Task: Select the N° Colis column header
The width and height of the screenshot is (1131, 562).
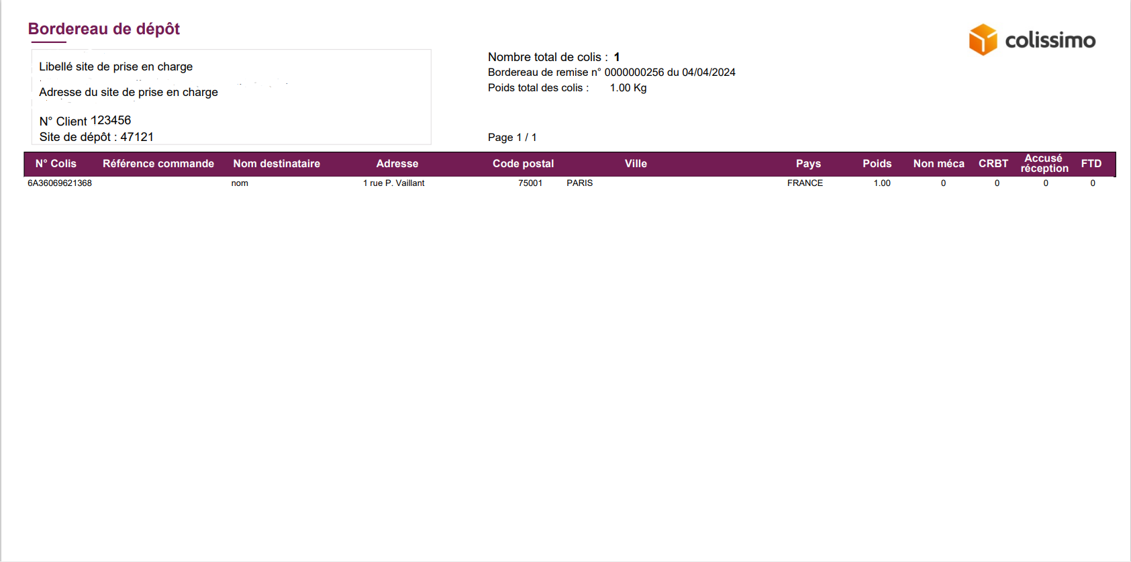Action: [x=56, y=164]
